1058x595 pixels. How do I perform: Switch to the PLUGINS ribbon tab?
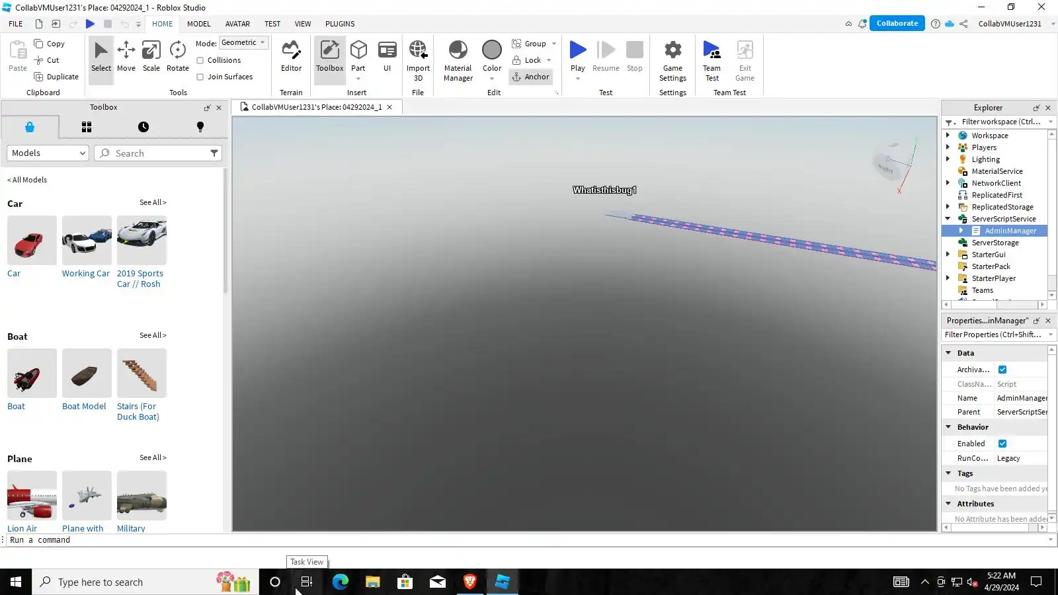[340, 24]
